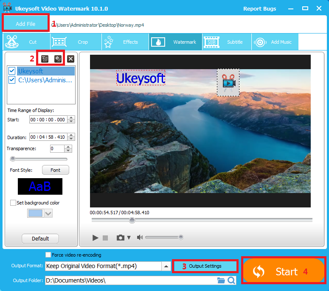Switch to the Effects tab
The image size is (329, 291).
125,42
